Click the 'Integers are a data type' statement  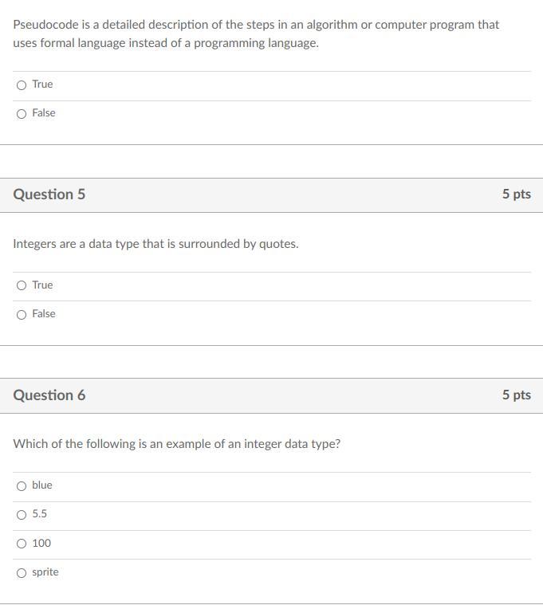tap(156, 244)
